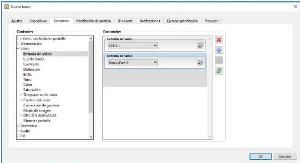
Task: Select the Tono control
Action: [x=27, y=80]
